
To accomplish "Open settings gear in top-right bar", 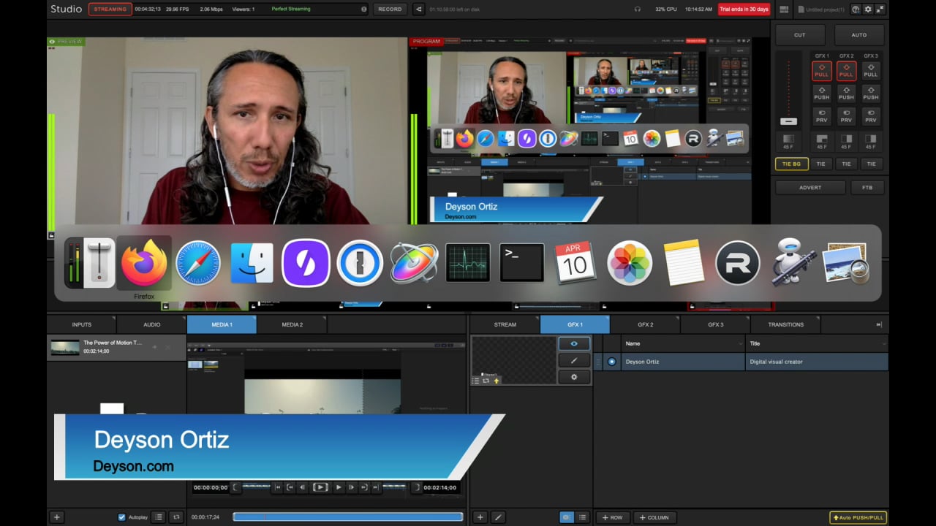I will click(x=868, y=9).
